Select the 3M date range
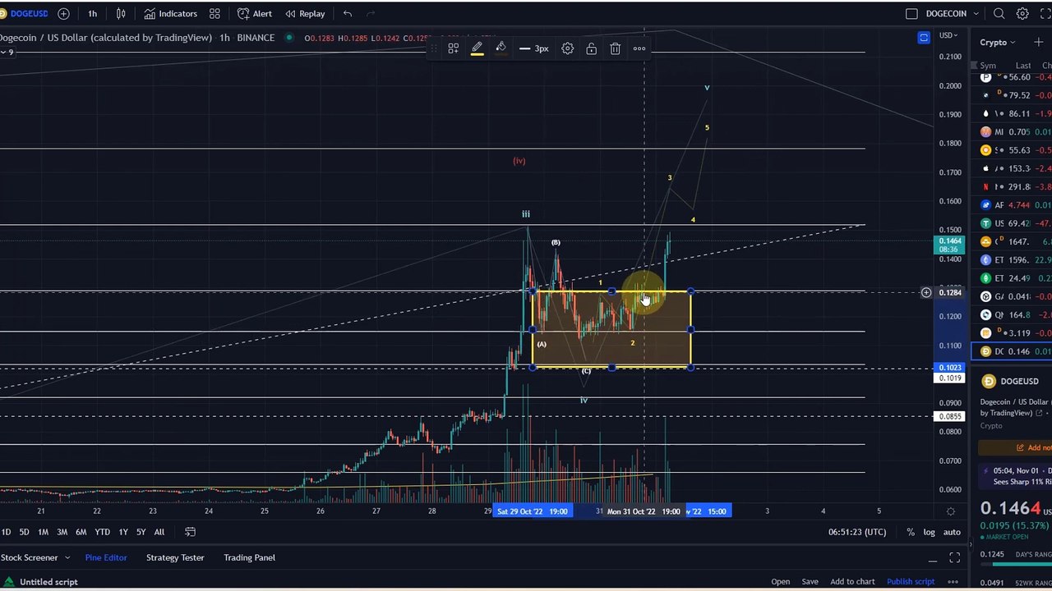Screen dimensions: 1052x591 pyautogui.click(x=62, y=532)
